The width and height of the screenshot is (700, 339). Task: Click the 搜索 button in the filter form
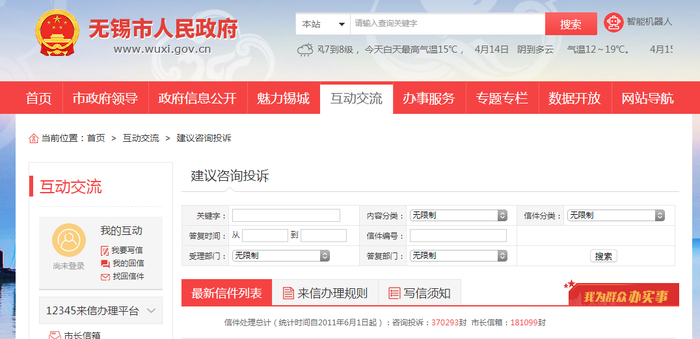pos(603,256)
